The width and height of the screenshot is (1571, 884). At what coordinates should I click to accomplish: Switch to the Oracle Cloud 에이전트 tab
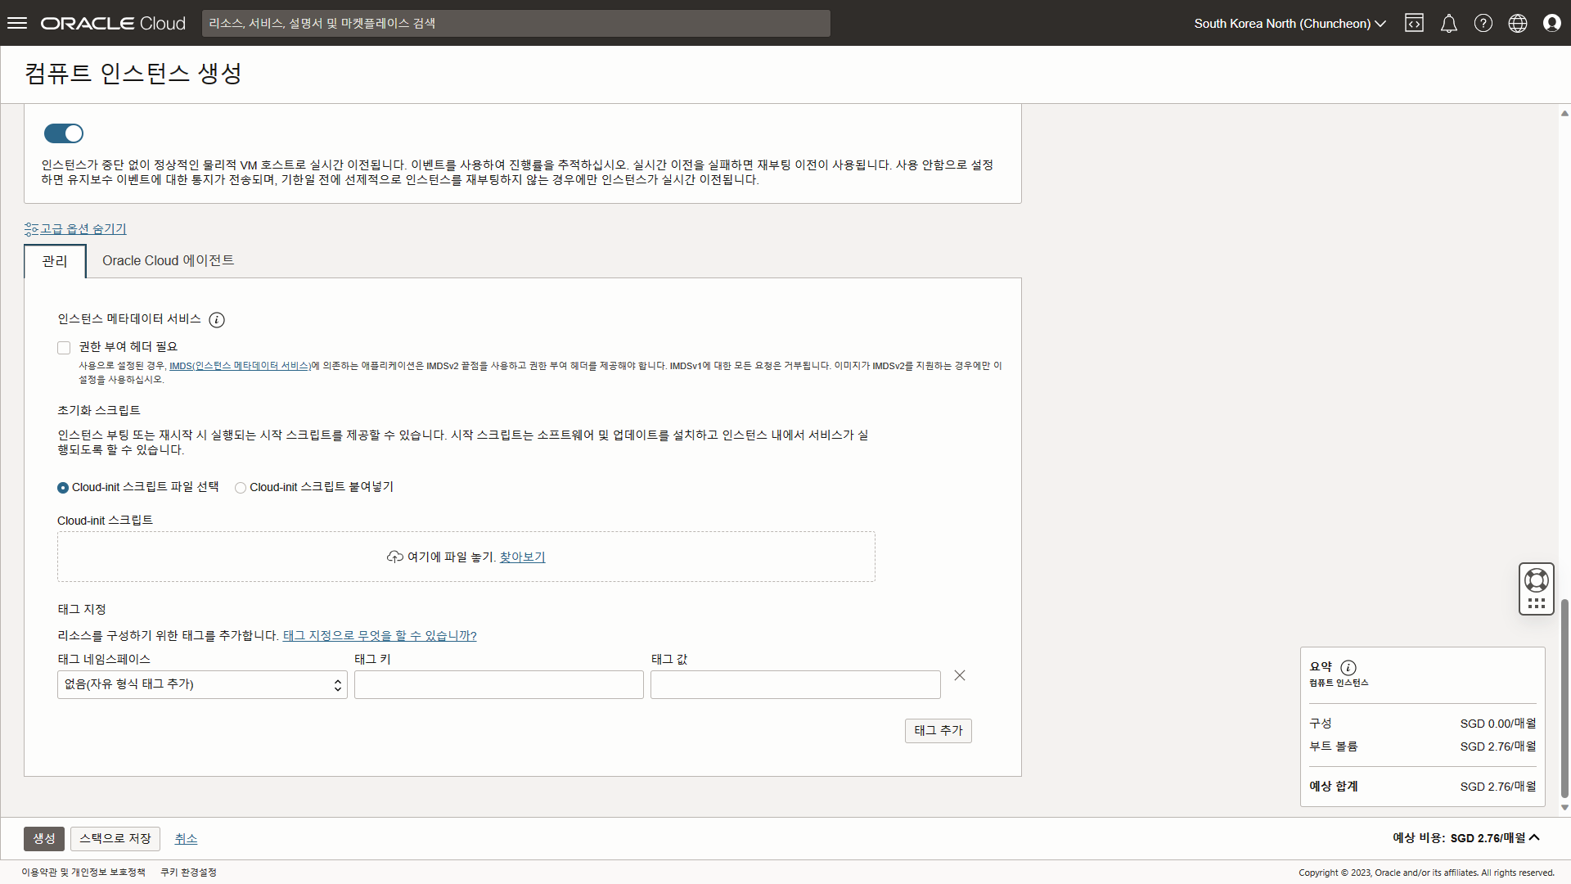click(168, 260)
